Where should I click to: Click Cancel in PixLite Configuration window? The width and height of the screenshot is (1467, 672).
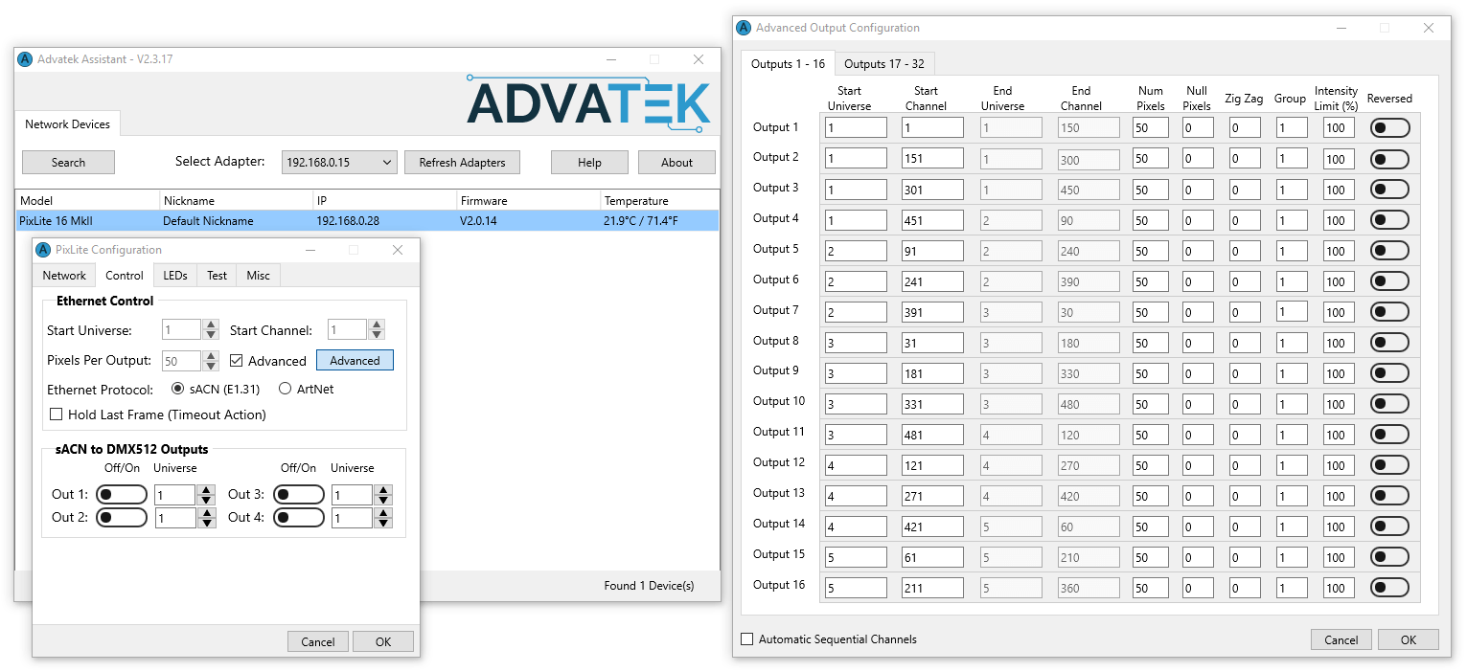318,641
